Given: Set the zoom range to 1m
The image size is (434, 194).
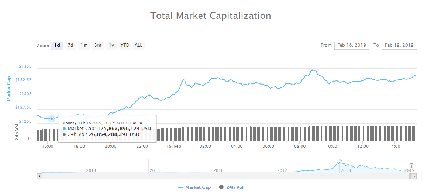Looking at the screenshot, I should pyautogui.click(x=84, y=46).
